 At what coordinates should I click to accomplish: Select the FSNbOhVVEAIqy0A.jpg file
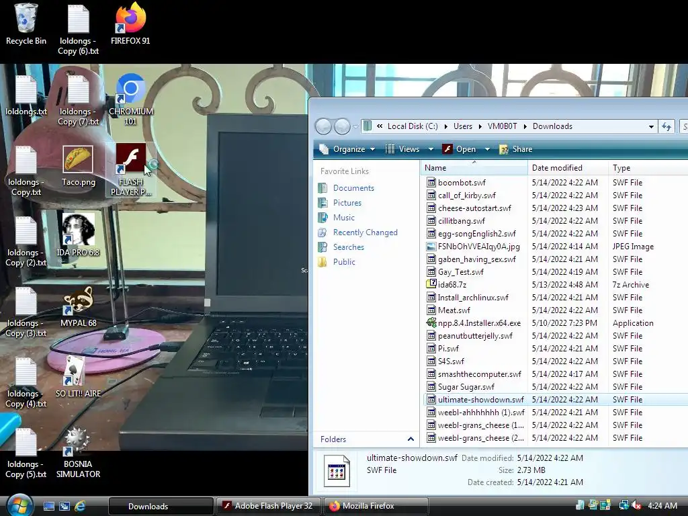(474, 247)
